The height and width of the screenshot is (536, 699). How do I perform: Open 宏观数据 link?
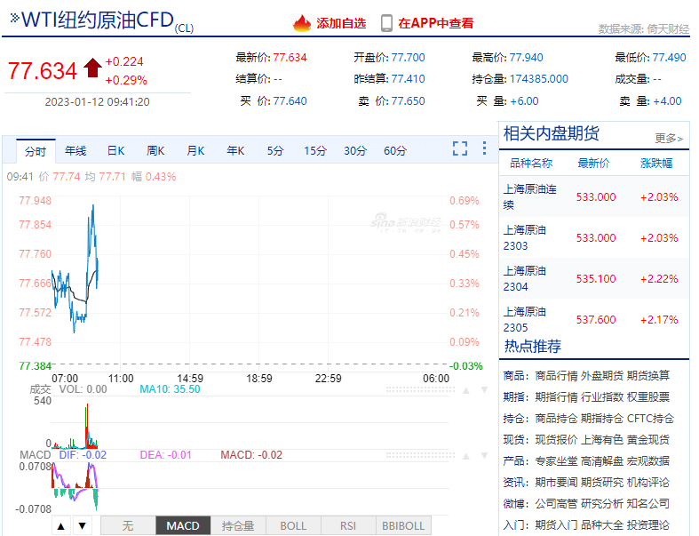coord(648,461)
